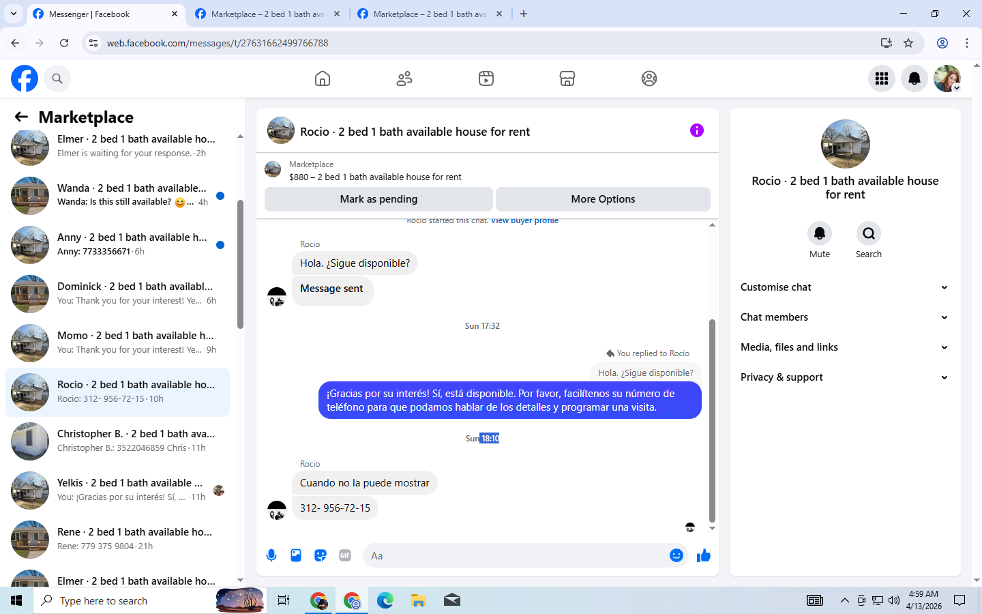
Task: Go to the Home feed icon
Action: coord(323,78)
